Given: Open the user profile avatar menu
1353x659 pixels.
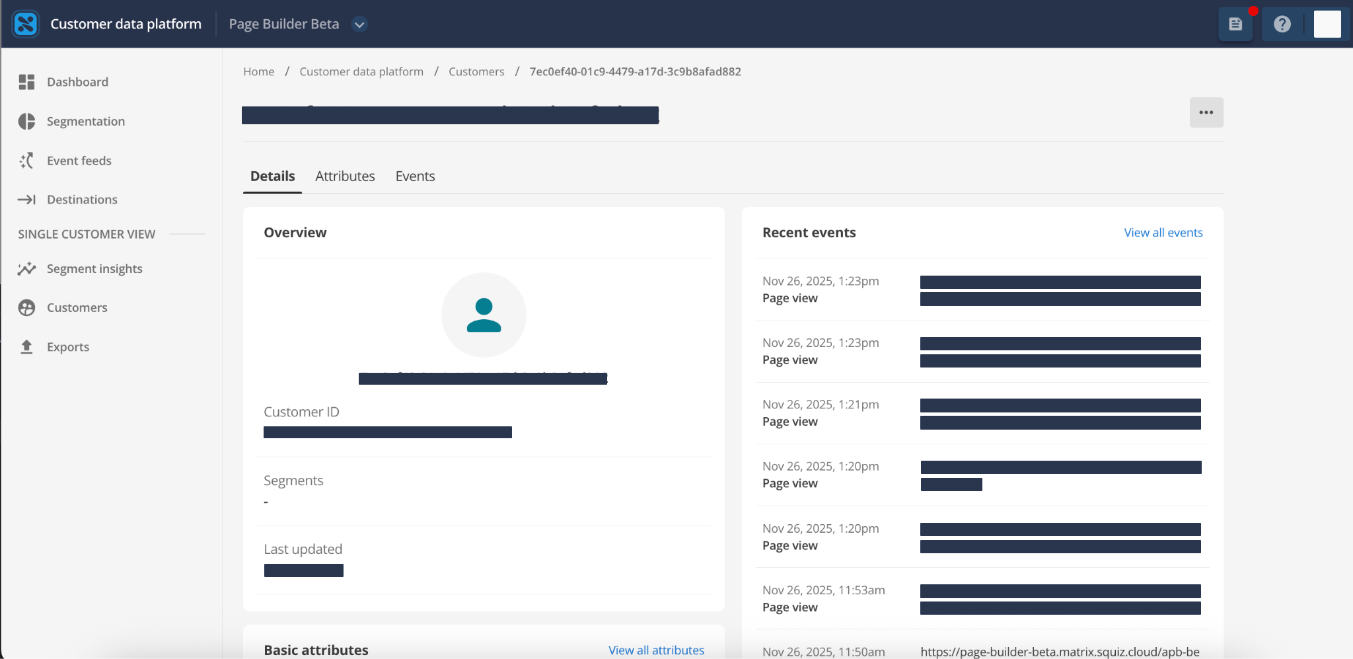Looking at the screenshot, I should click(1327, 24).
